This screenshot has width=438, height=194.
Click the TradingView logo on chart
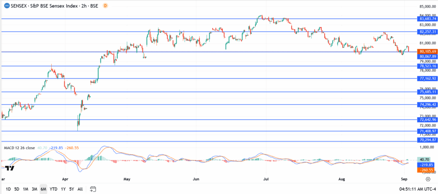tap(10, 168)
